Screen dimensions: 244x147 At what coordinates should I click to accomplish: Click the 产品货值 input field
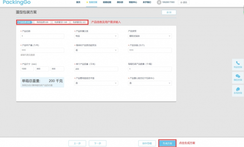tap(150, 50)
